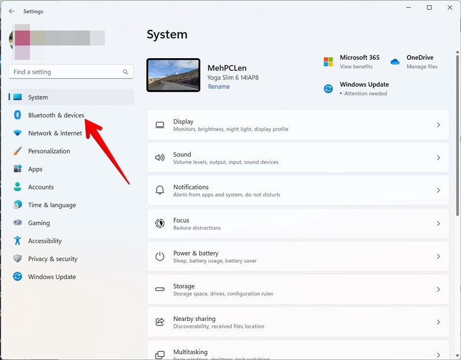Expand the Display settings row
Image resolution: width=461 pixels, height=360 pixels.
coord(442,124)
